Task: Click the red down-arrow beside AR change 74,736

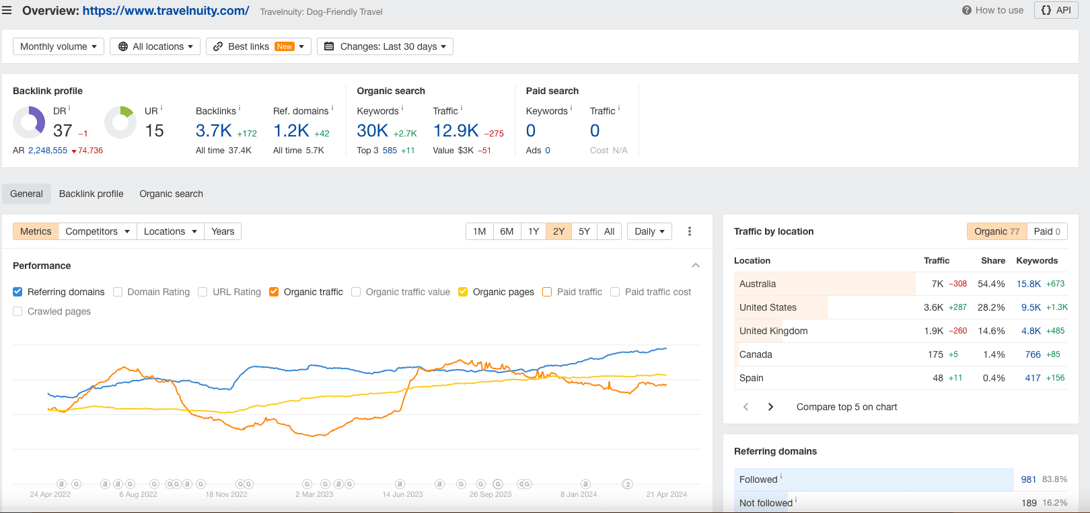Action: coord(74,151)
